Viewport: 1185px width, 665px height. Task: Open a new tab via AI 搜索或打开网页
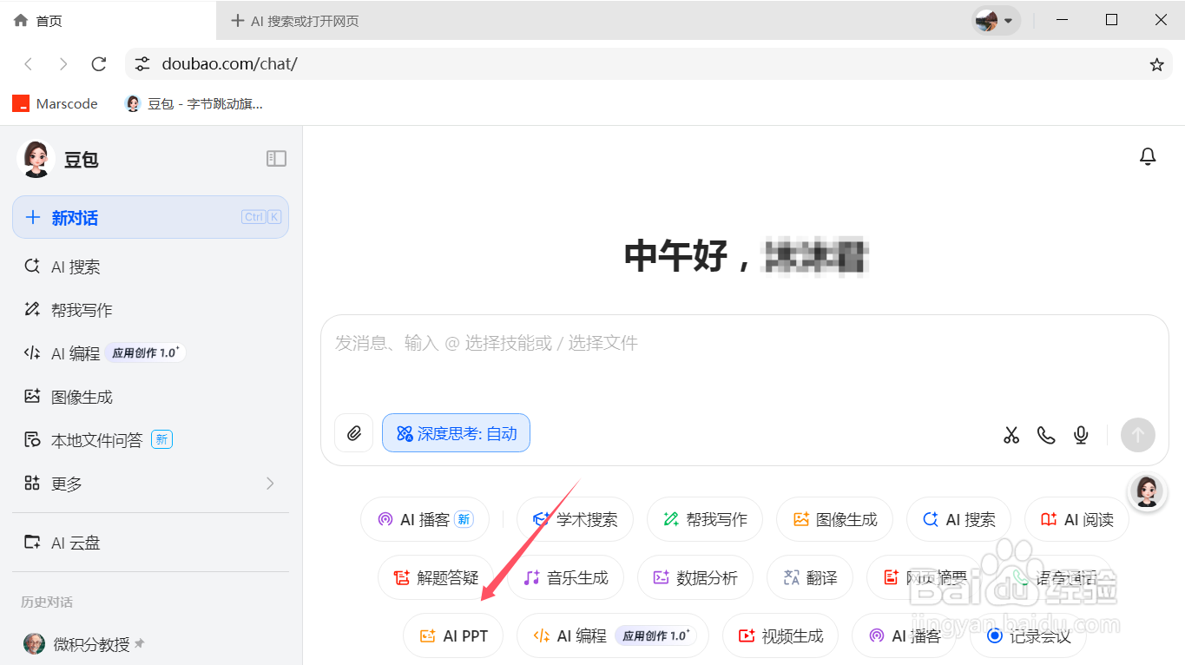pyautogui.click(x=295, y=21)
